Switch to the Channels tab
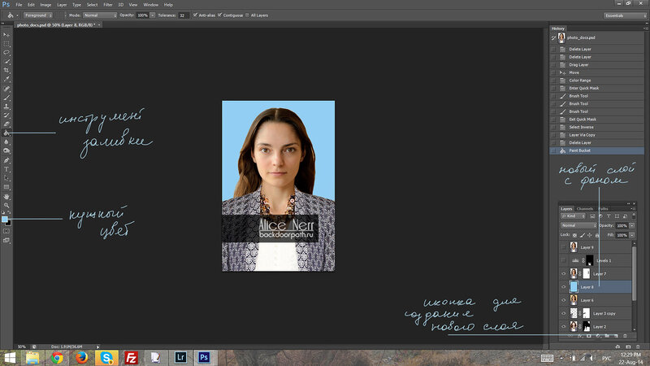650x366 pixels. coord(584,209)
